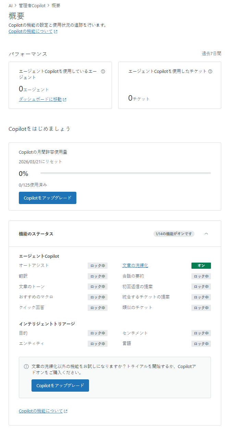Click Copilotをアップグレード button in trial notice
225x430 pixels.
60,385
